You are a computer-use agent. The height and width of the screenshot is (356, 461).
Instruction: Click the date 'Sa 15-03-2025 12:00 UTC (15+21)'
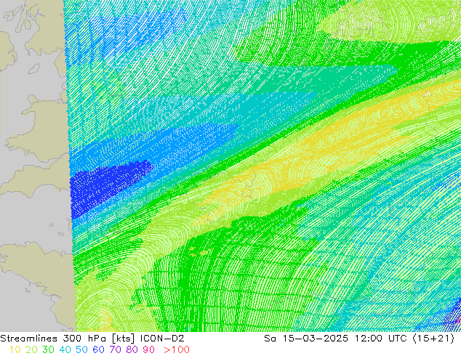point(359,339)
